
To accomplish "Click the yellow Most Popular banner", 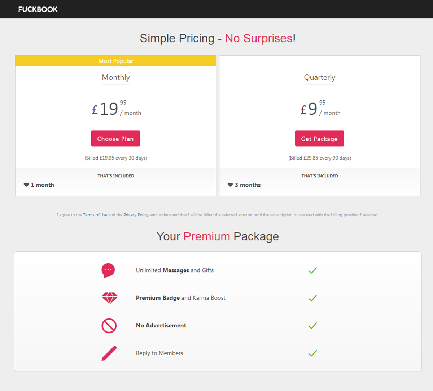I will 116,61.
